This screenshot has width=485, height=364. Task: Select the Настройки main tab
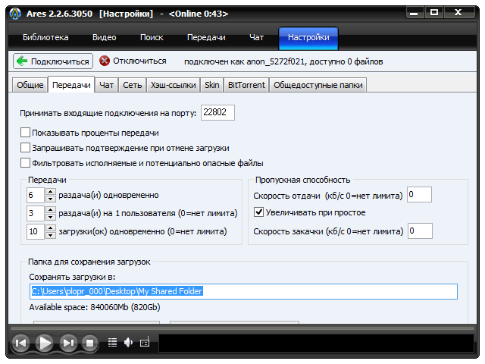pos(308,38)
